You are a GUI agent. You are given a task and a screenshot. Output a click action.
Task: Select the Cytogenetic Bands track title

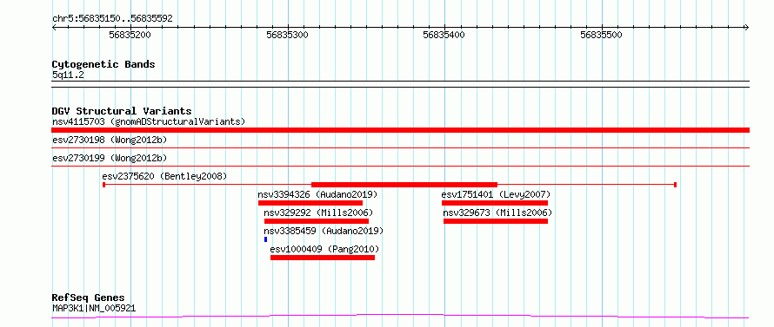[x=103, y=64]
